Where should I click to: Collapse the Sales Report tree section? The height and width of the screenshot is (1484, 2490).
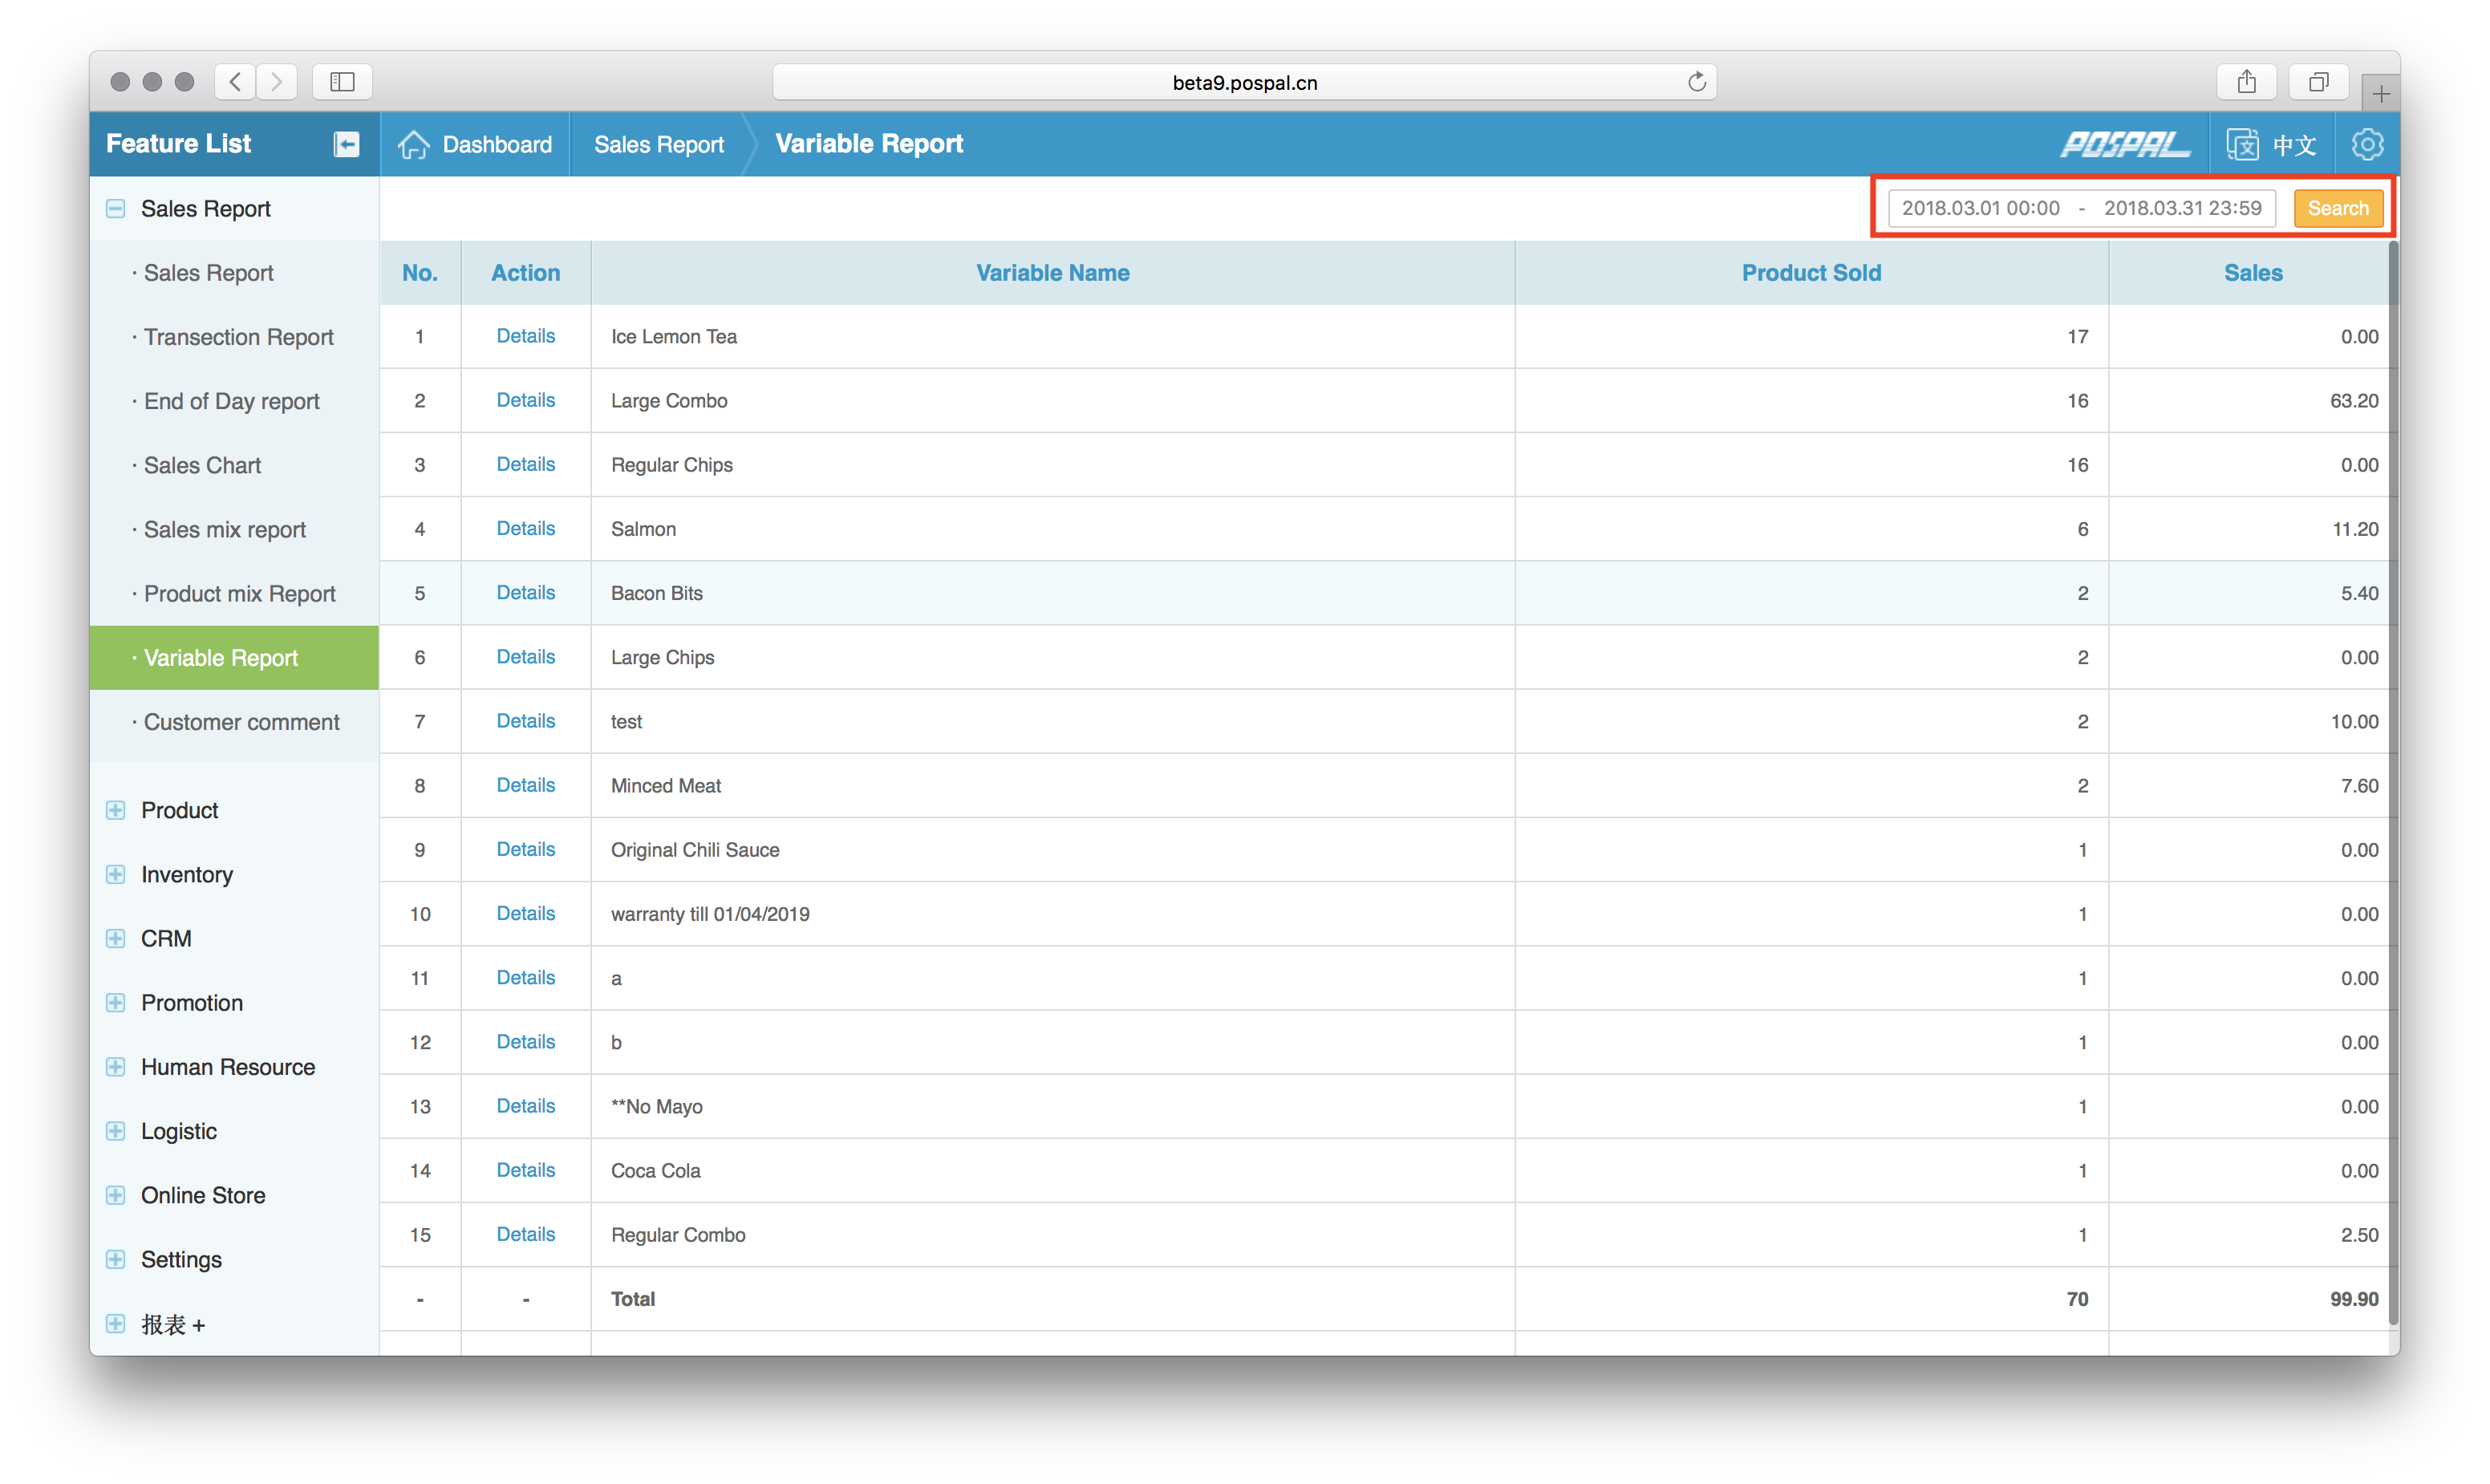[x=116, y=209]
